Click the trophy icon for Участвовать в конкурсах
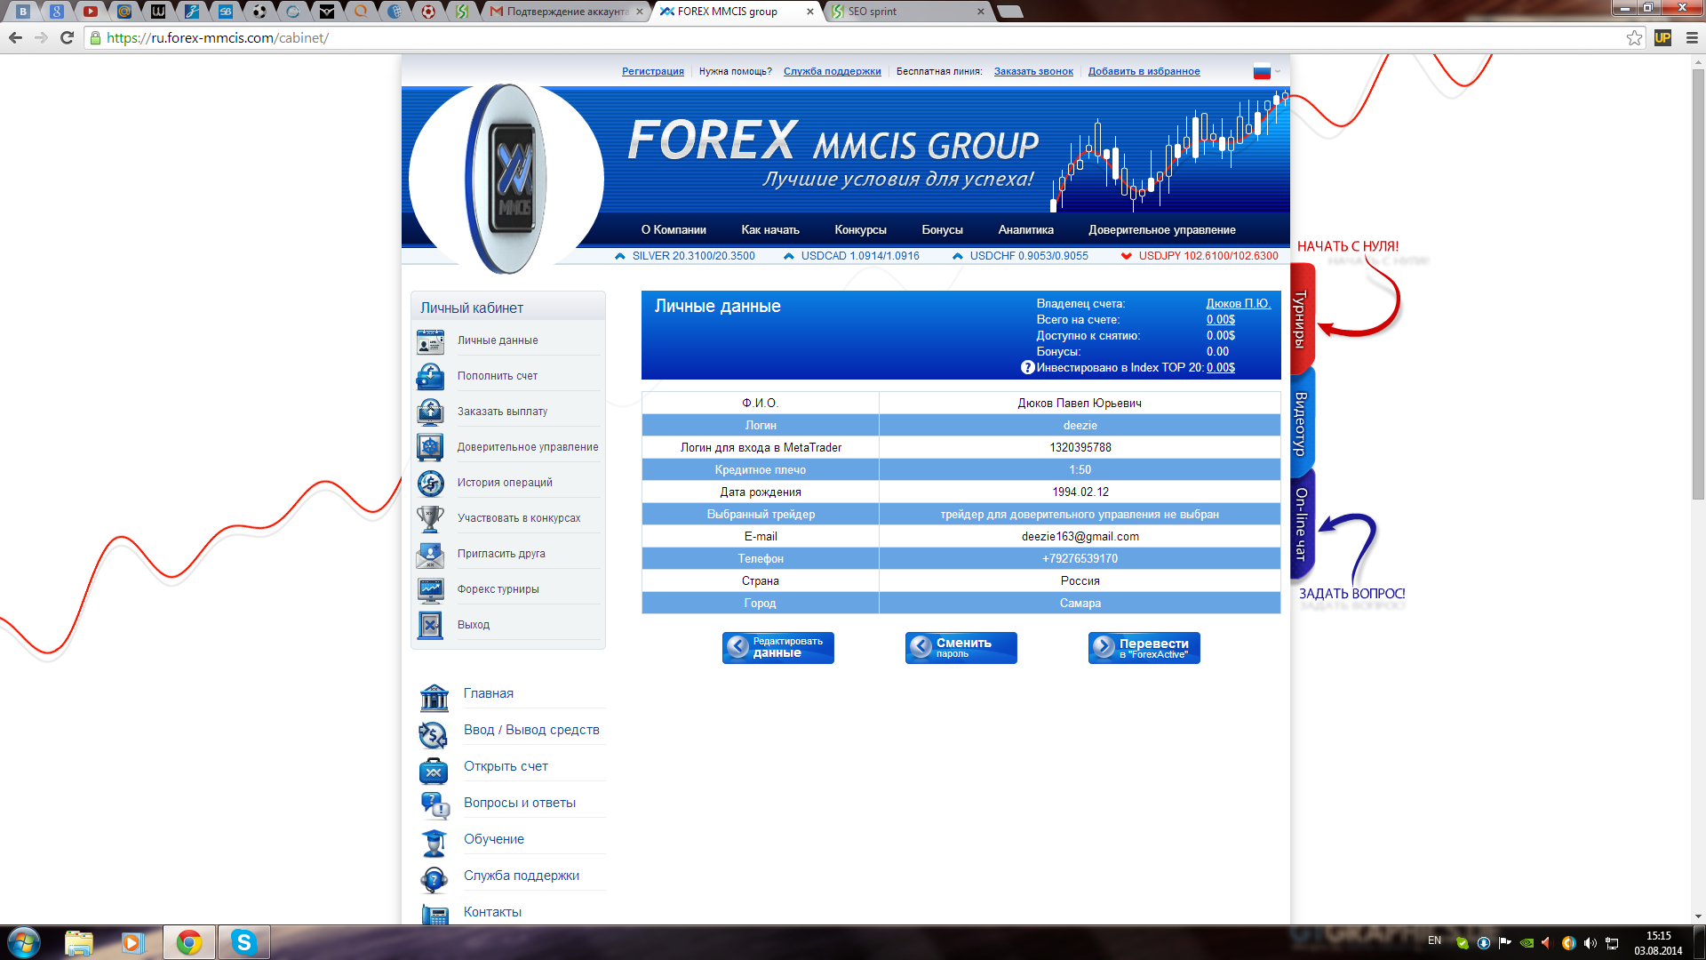The height and width of the screenshot is (960, 1706). click(430, 519)
